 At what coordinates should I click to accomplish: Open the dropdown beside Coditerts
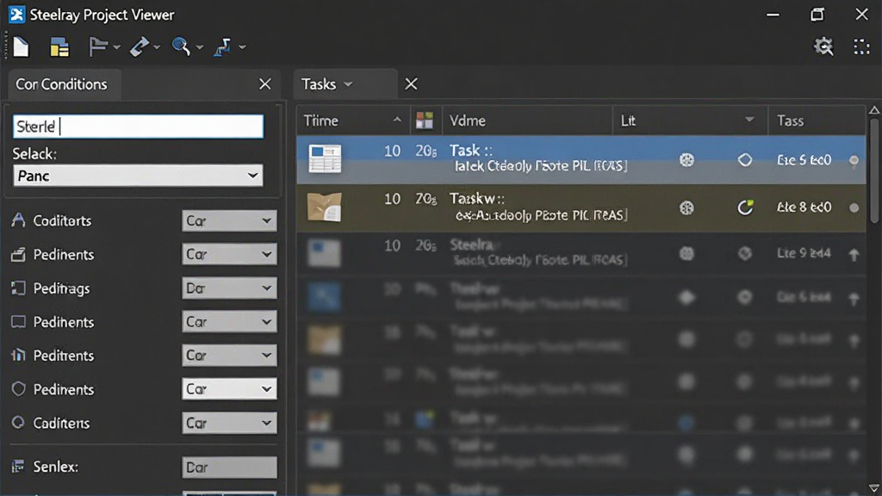click(229, 221)
